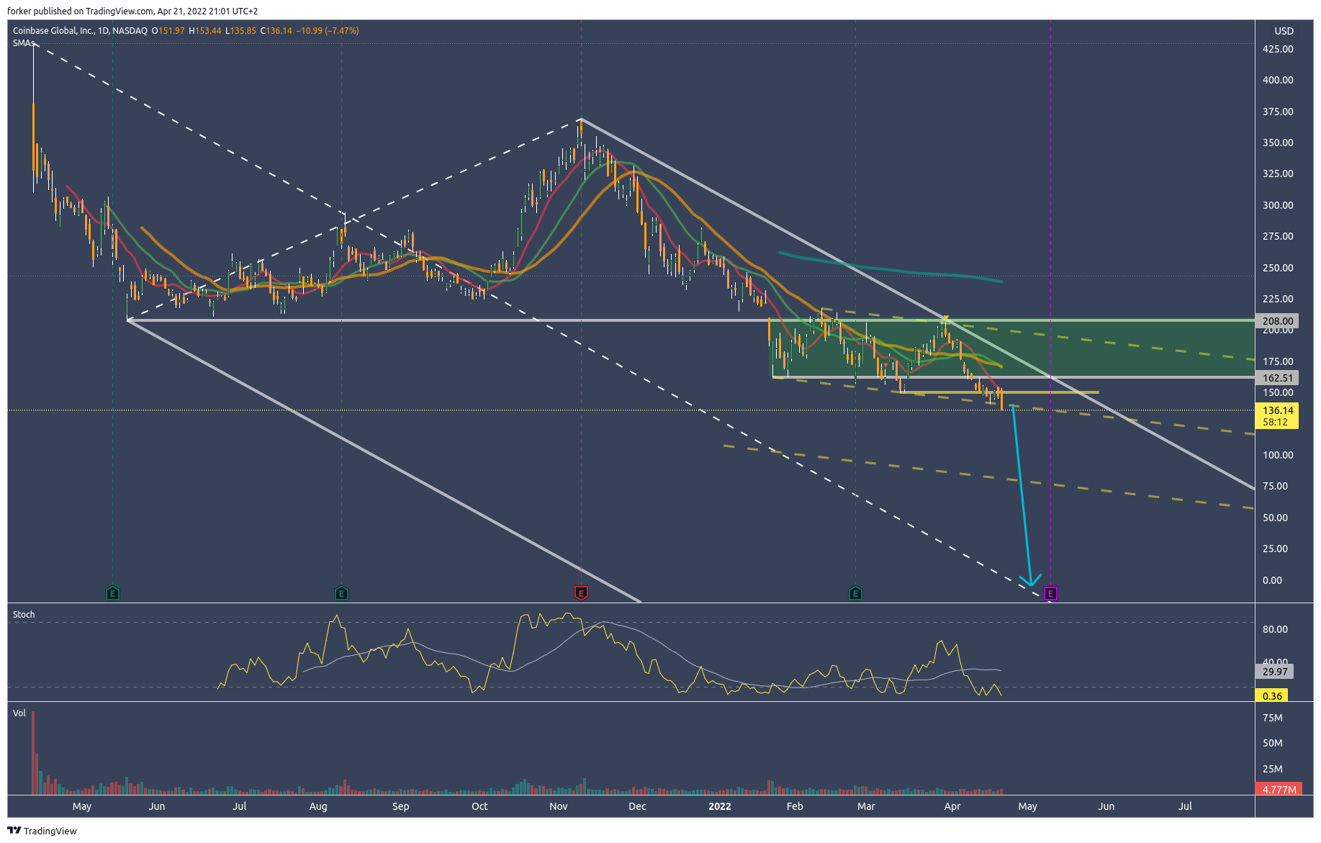The width and height of the screenshot is (1321, 843).
Task: Click the late February earnings E marker
Action: click(855, 594)
